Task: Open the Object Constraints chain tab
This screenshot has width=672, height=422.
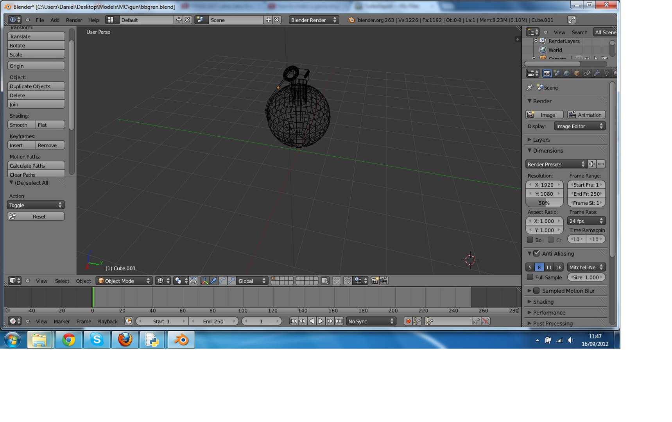Action: [x=586, y=73]
